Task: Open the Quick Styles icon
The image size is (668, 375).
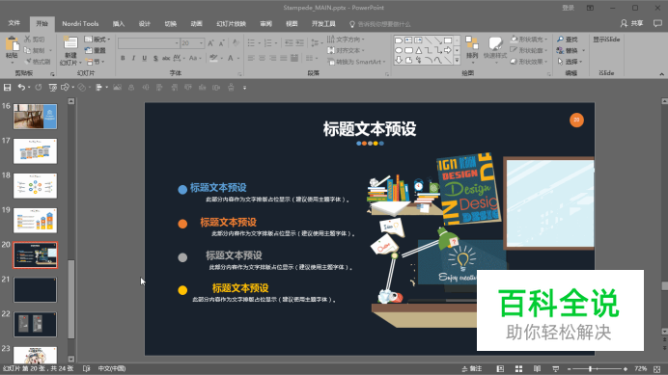Action: click(495, 43)
